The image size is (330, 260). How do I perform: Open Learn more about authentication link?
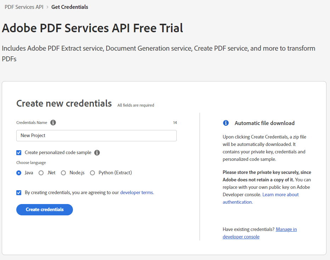[x=261, y=198]
